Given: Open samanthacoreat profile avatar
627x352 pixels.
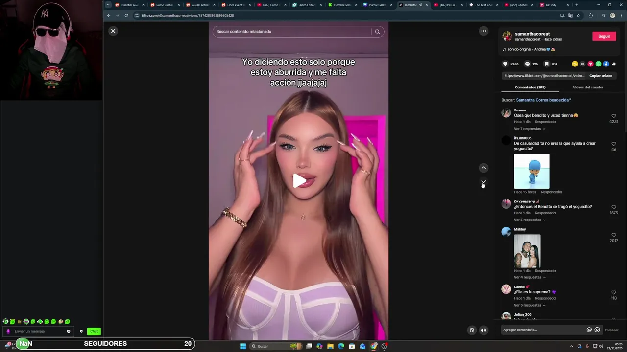Looking at the screenshot, I should click(507, 36).
